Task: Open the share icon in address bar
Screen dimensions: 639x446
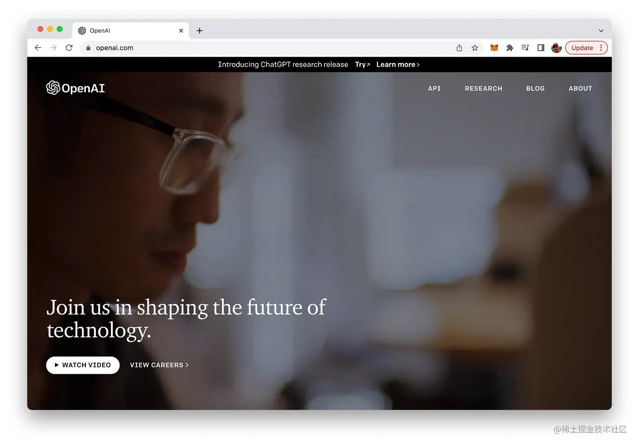Action: click(459, 47)
